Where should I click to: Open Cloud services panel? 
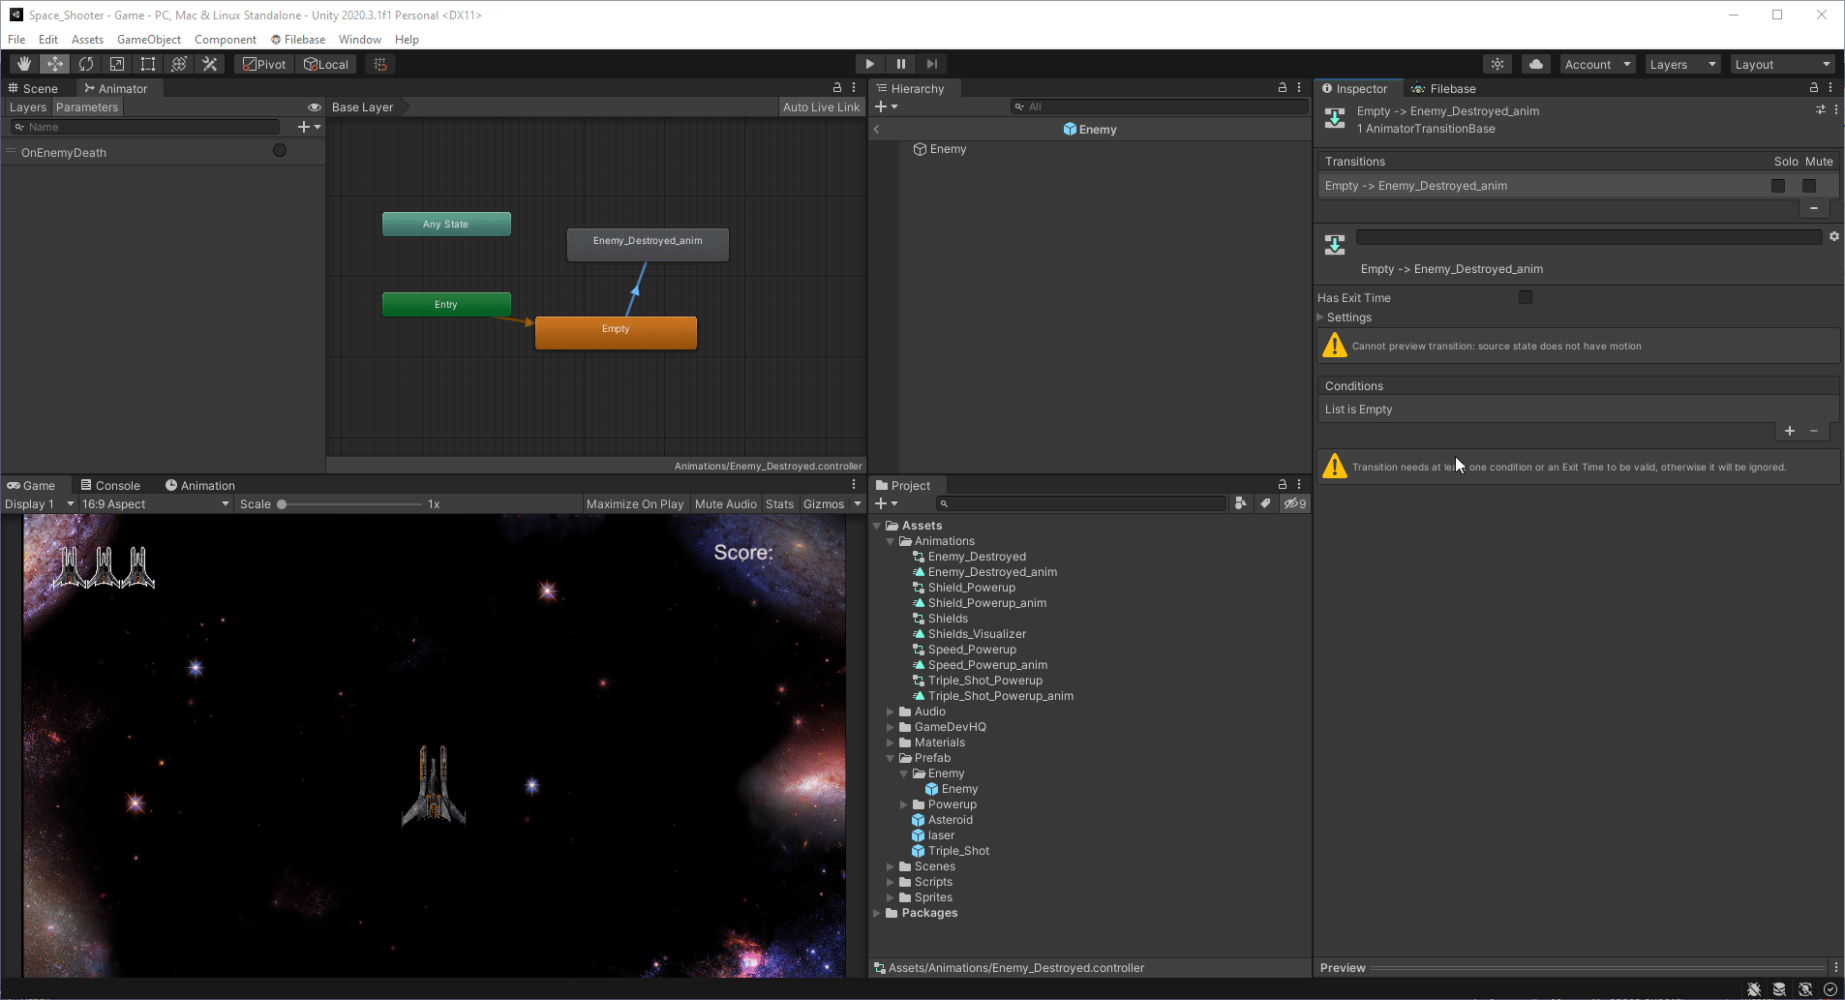tap(1536, 64)
